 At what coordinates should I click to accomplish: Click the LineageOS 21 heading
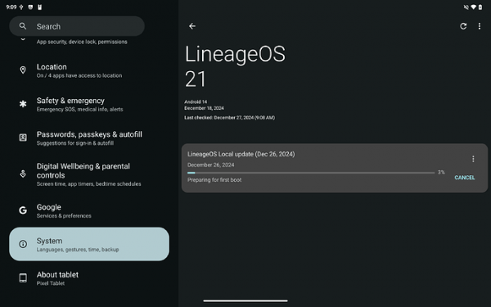tap(235, 66)
